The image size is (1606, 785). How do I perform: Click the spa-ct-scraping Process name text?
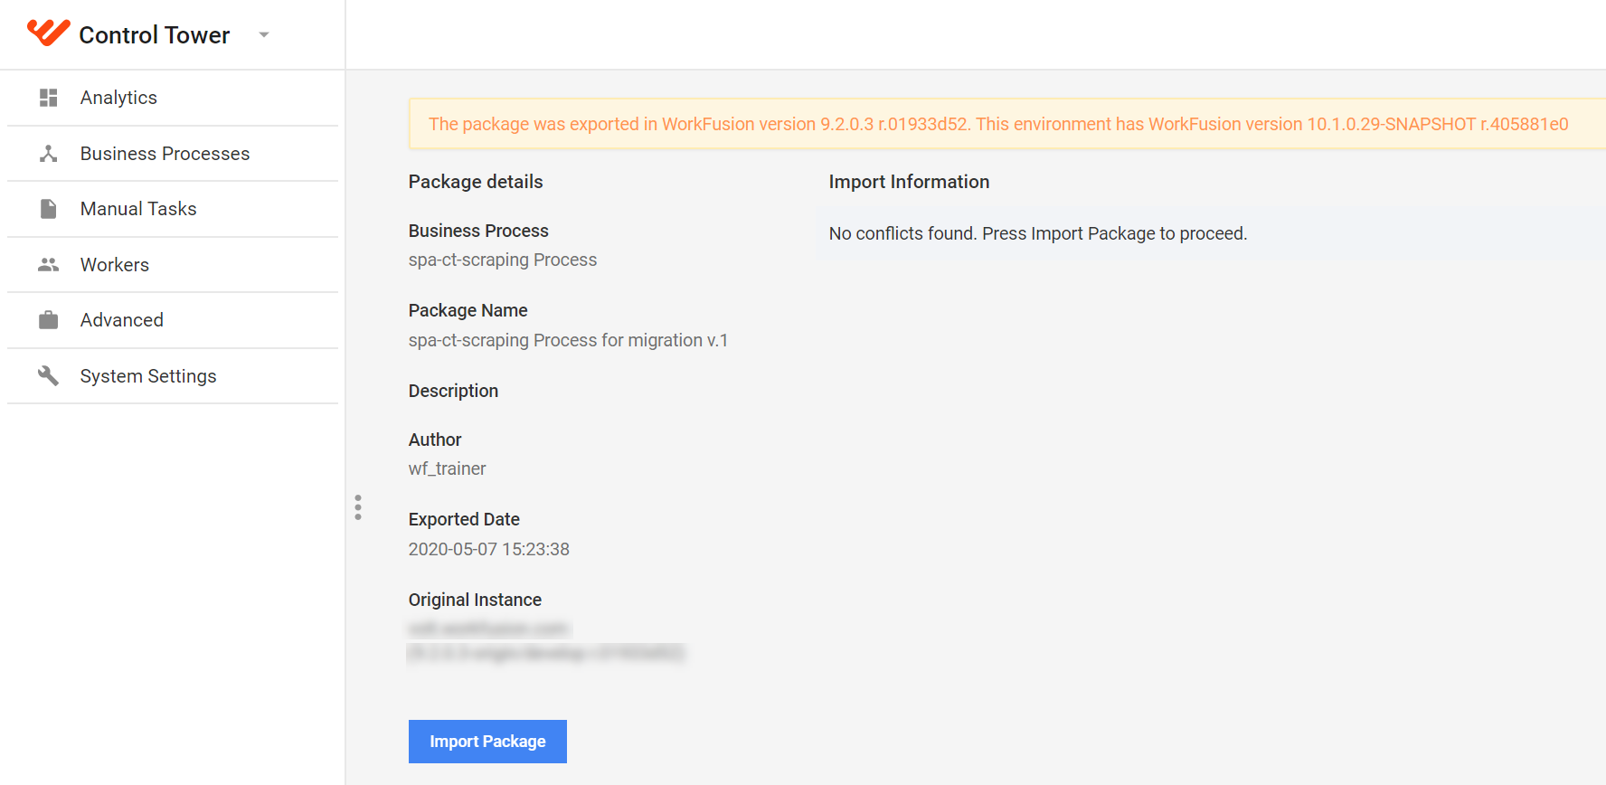[503, 260]
